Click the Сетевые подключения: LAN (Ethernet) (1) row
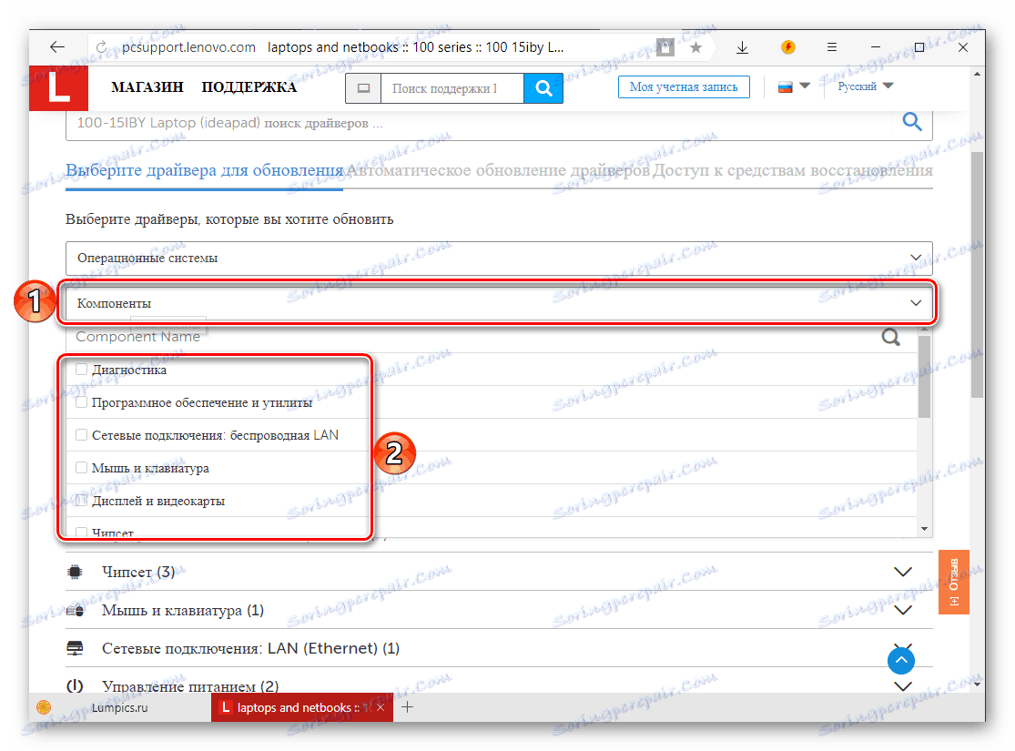 (x=499, y=648)
